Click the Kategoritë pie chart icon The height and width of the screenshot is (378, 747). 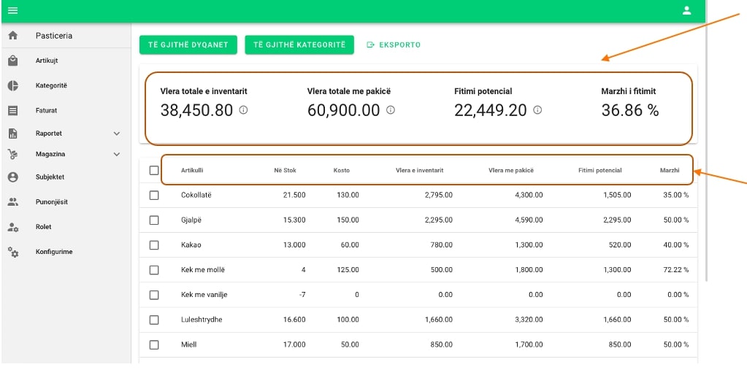(x=12, y=86)
